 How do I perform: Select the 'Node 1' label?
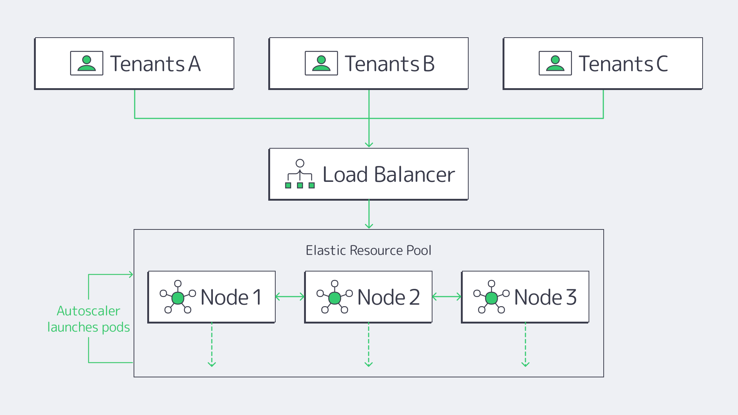click(231, 297)
